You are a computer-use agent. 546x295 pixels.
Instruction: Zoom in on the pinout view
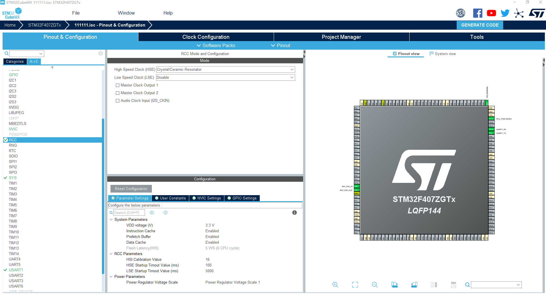click(x=335, y=284)
